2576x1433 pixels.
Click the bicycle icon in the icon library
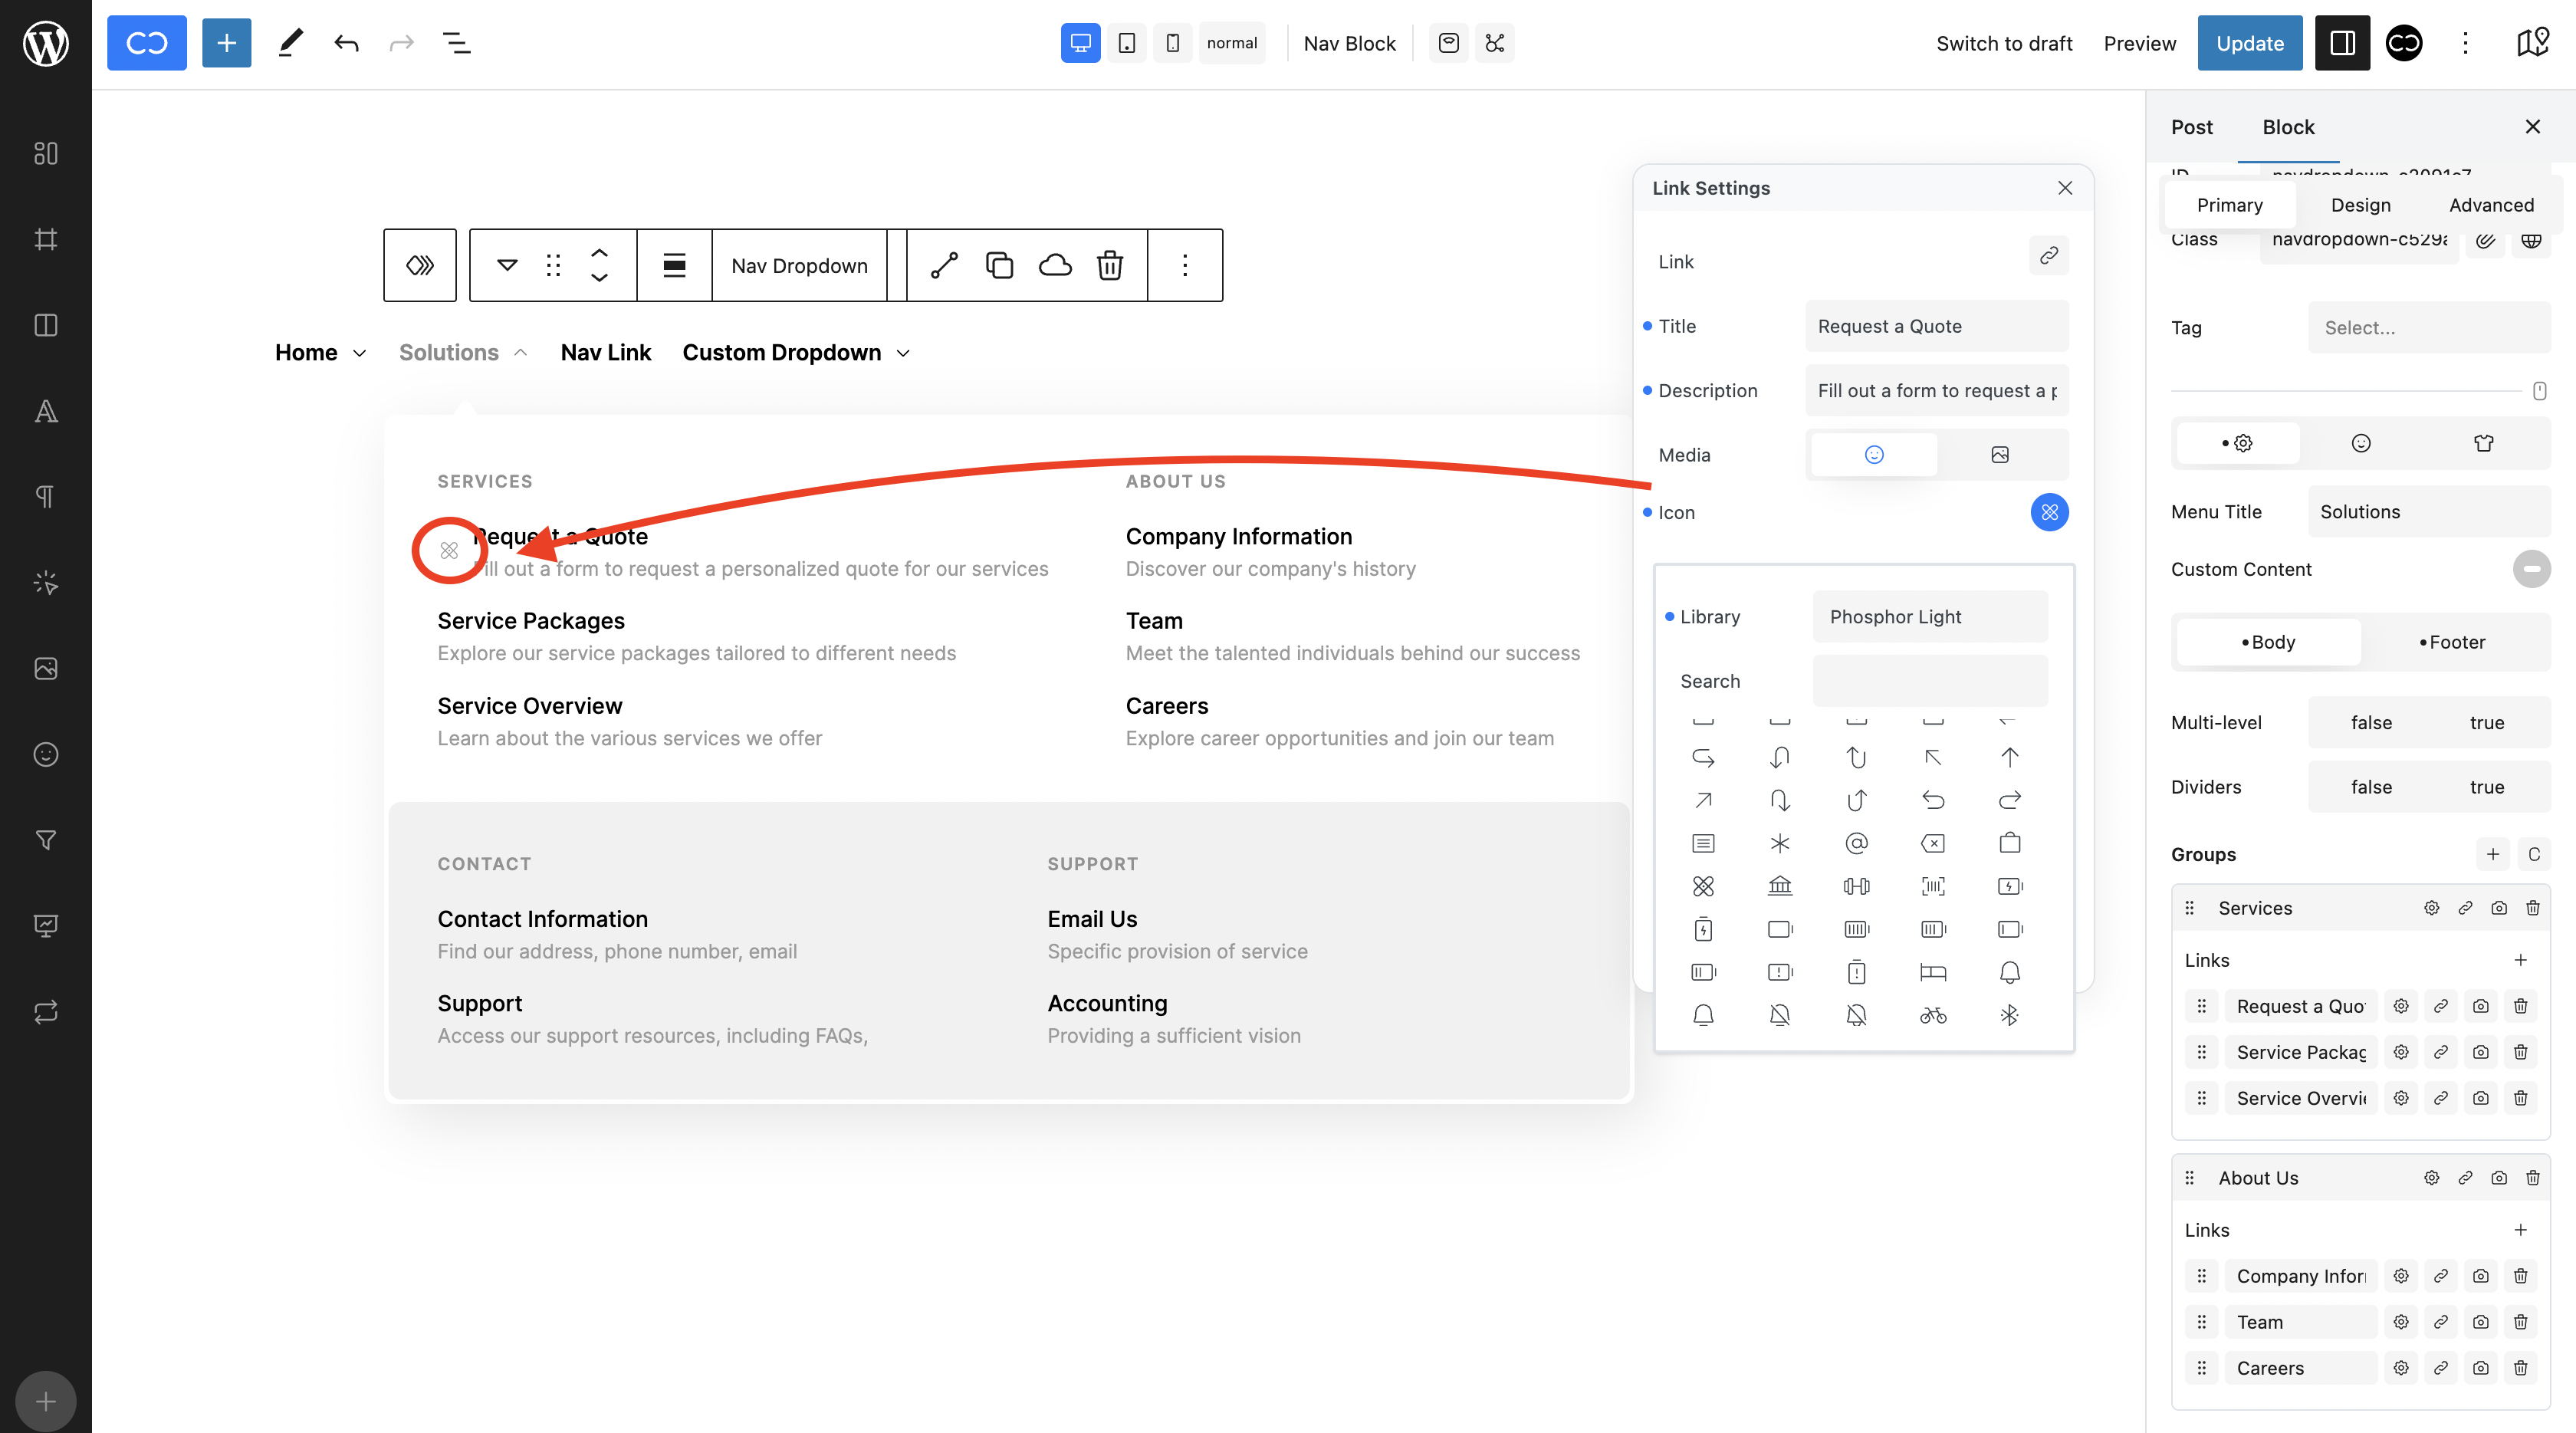click(1932, 1015)
